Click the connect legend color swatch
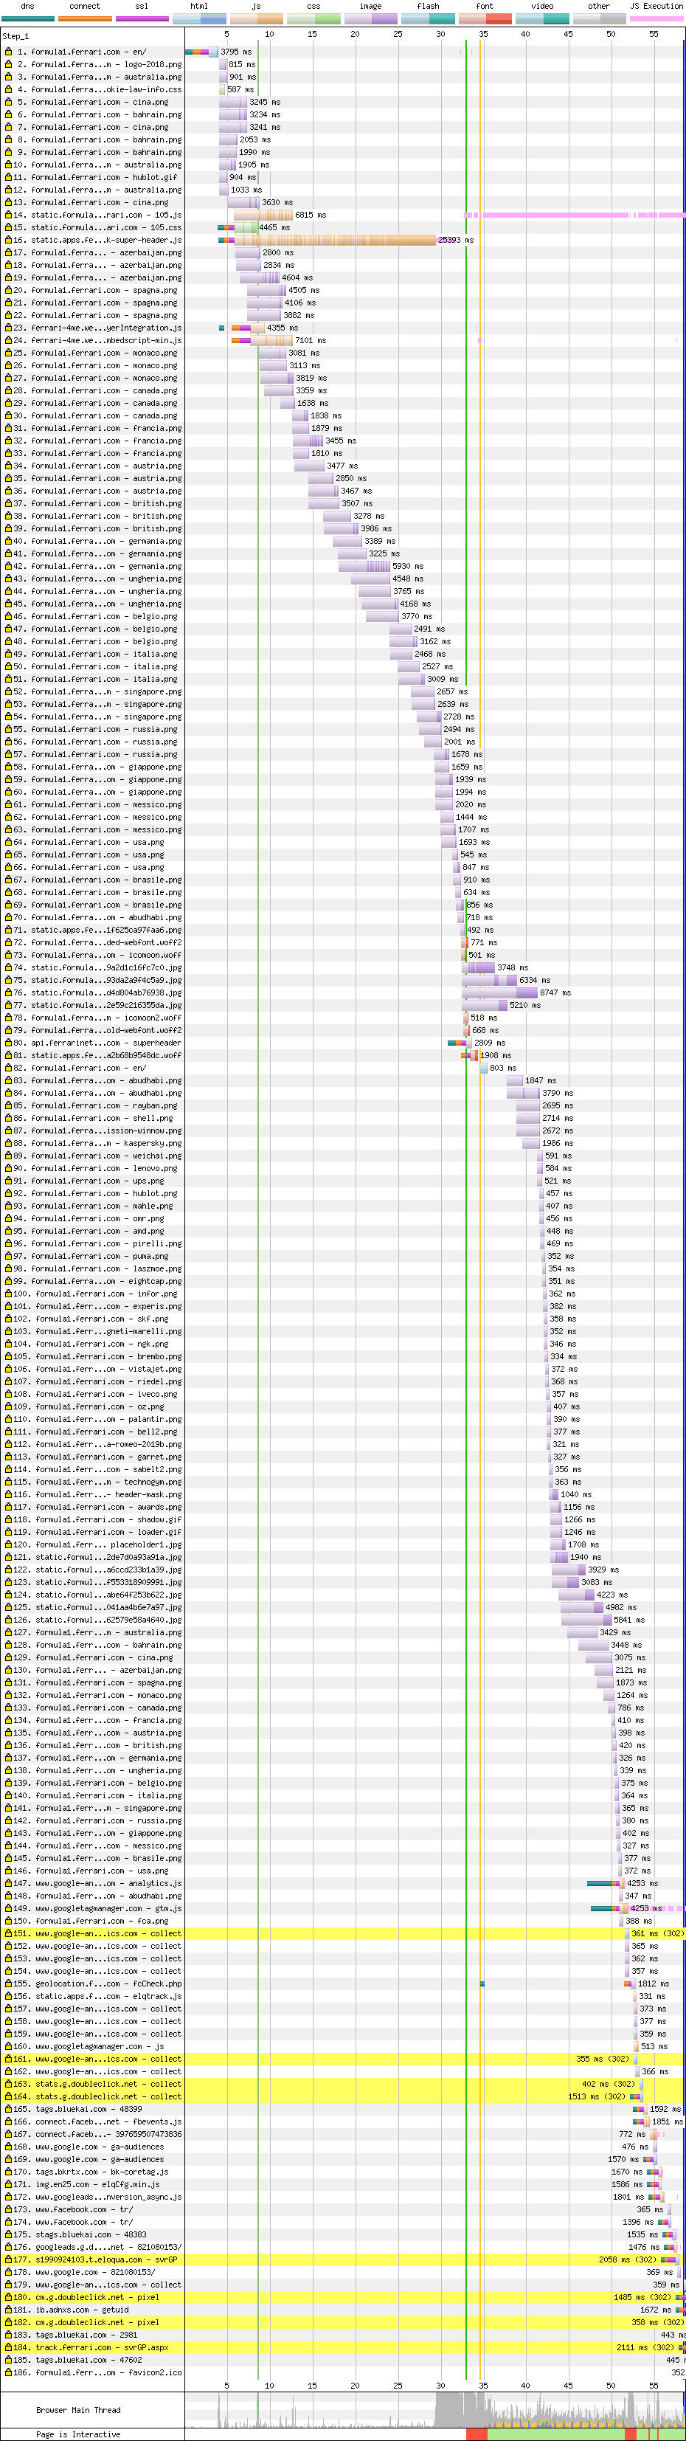The height and width of the screenshot is (2441, 686). pos(84,18)
